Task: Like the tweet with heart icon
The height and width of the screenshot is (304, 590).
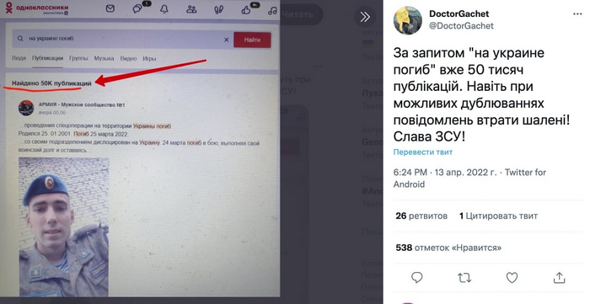Action: tap(512, 278)
